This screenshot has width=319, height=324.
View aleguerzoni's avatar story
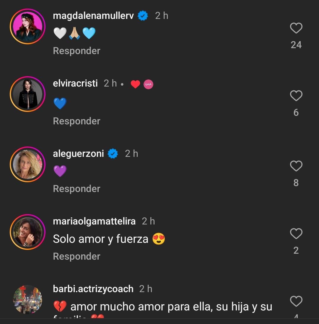point(27,164)
